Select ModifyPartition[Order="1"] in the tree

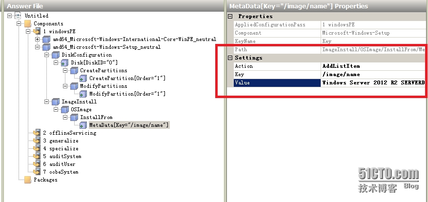[x=127, y=94]
